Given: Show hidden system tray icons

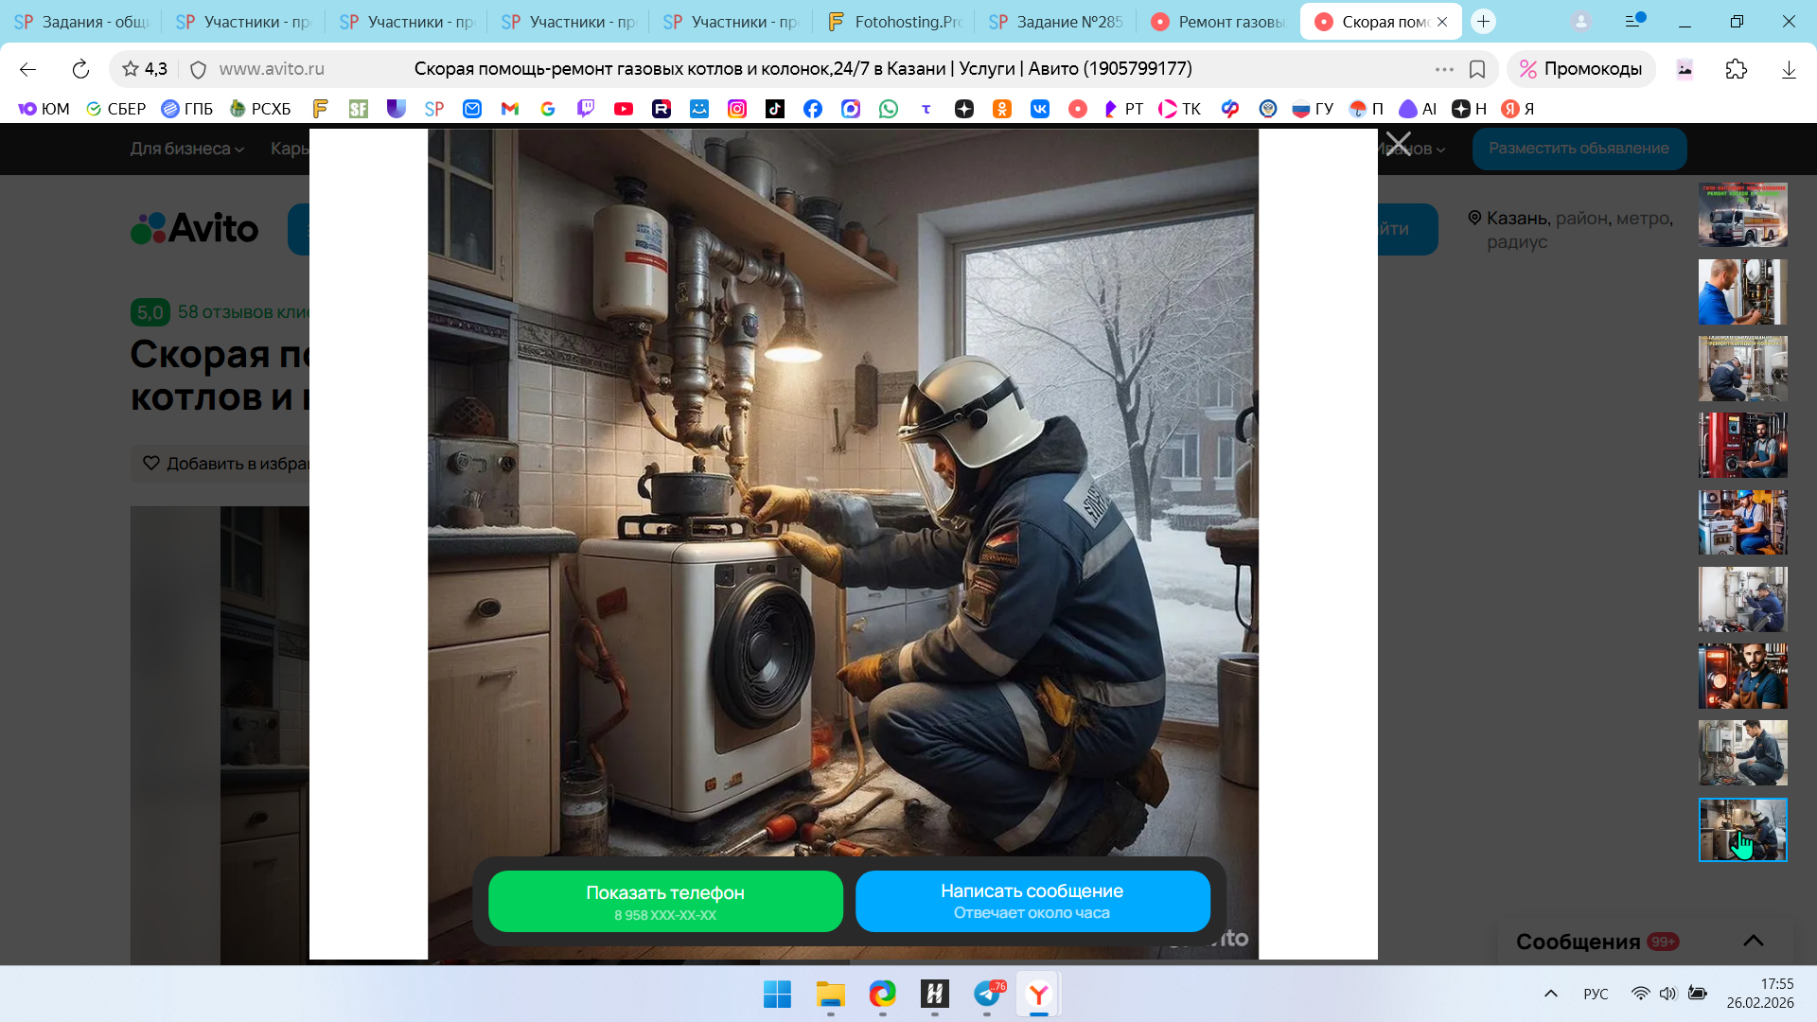Looking at the screenshot, I should (1550, 994).
